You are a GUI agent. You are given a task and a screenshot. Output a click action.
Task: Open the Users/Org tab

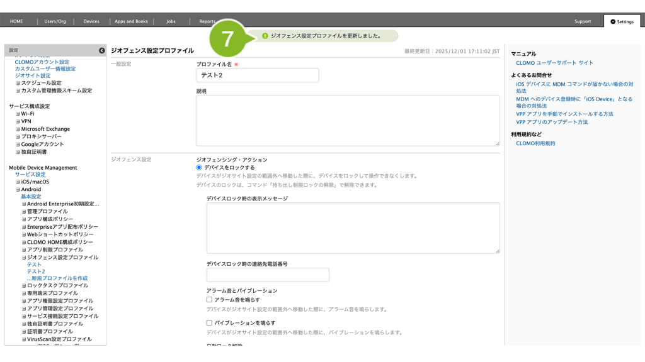[x=55, y=21]
